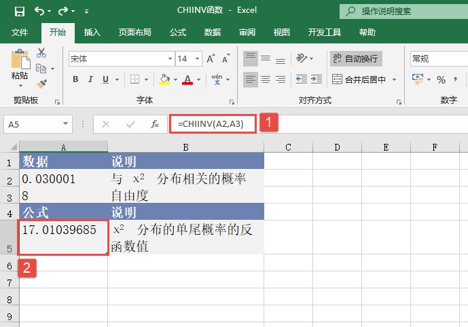Toggle italic formatting
This screenshot has height=327, width=468.
point(90,79)
